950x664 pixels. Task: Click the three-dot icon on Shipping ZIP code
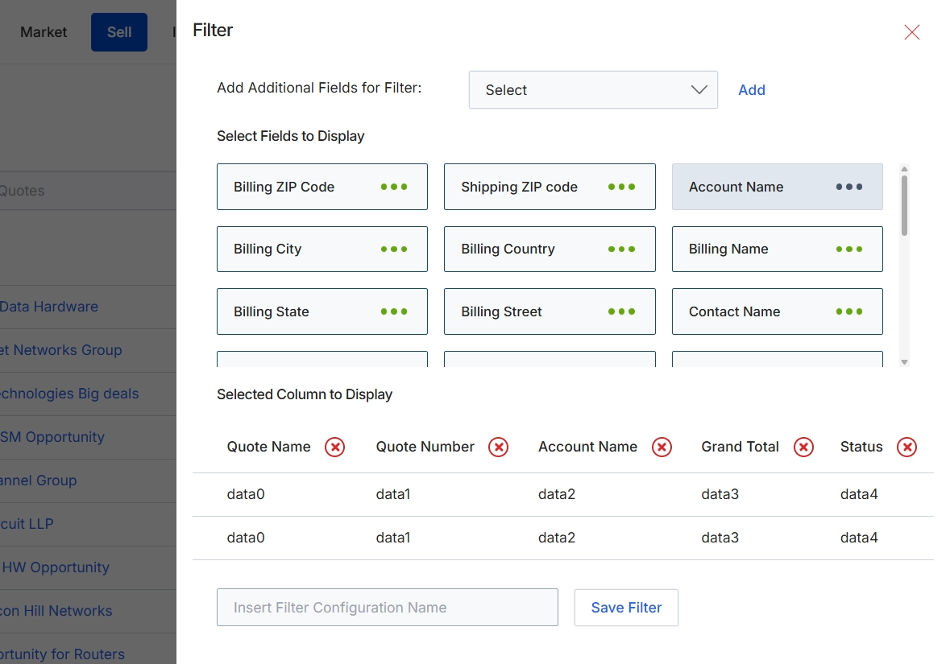621,187
